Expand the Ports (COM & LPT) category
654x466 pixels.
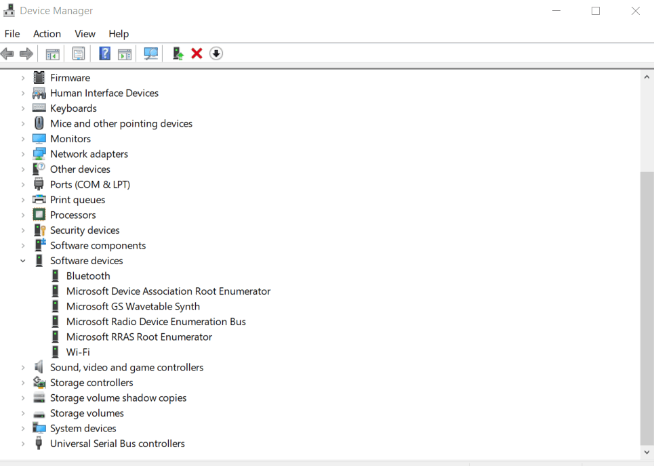23,185
